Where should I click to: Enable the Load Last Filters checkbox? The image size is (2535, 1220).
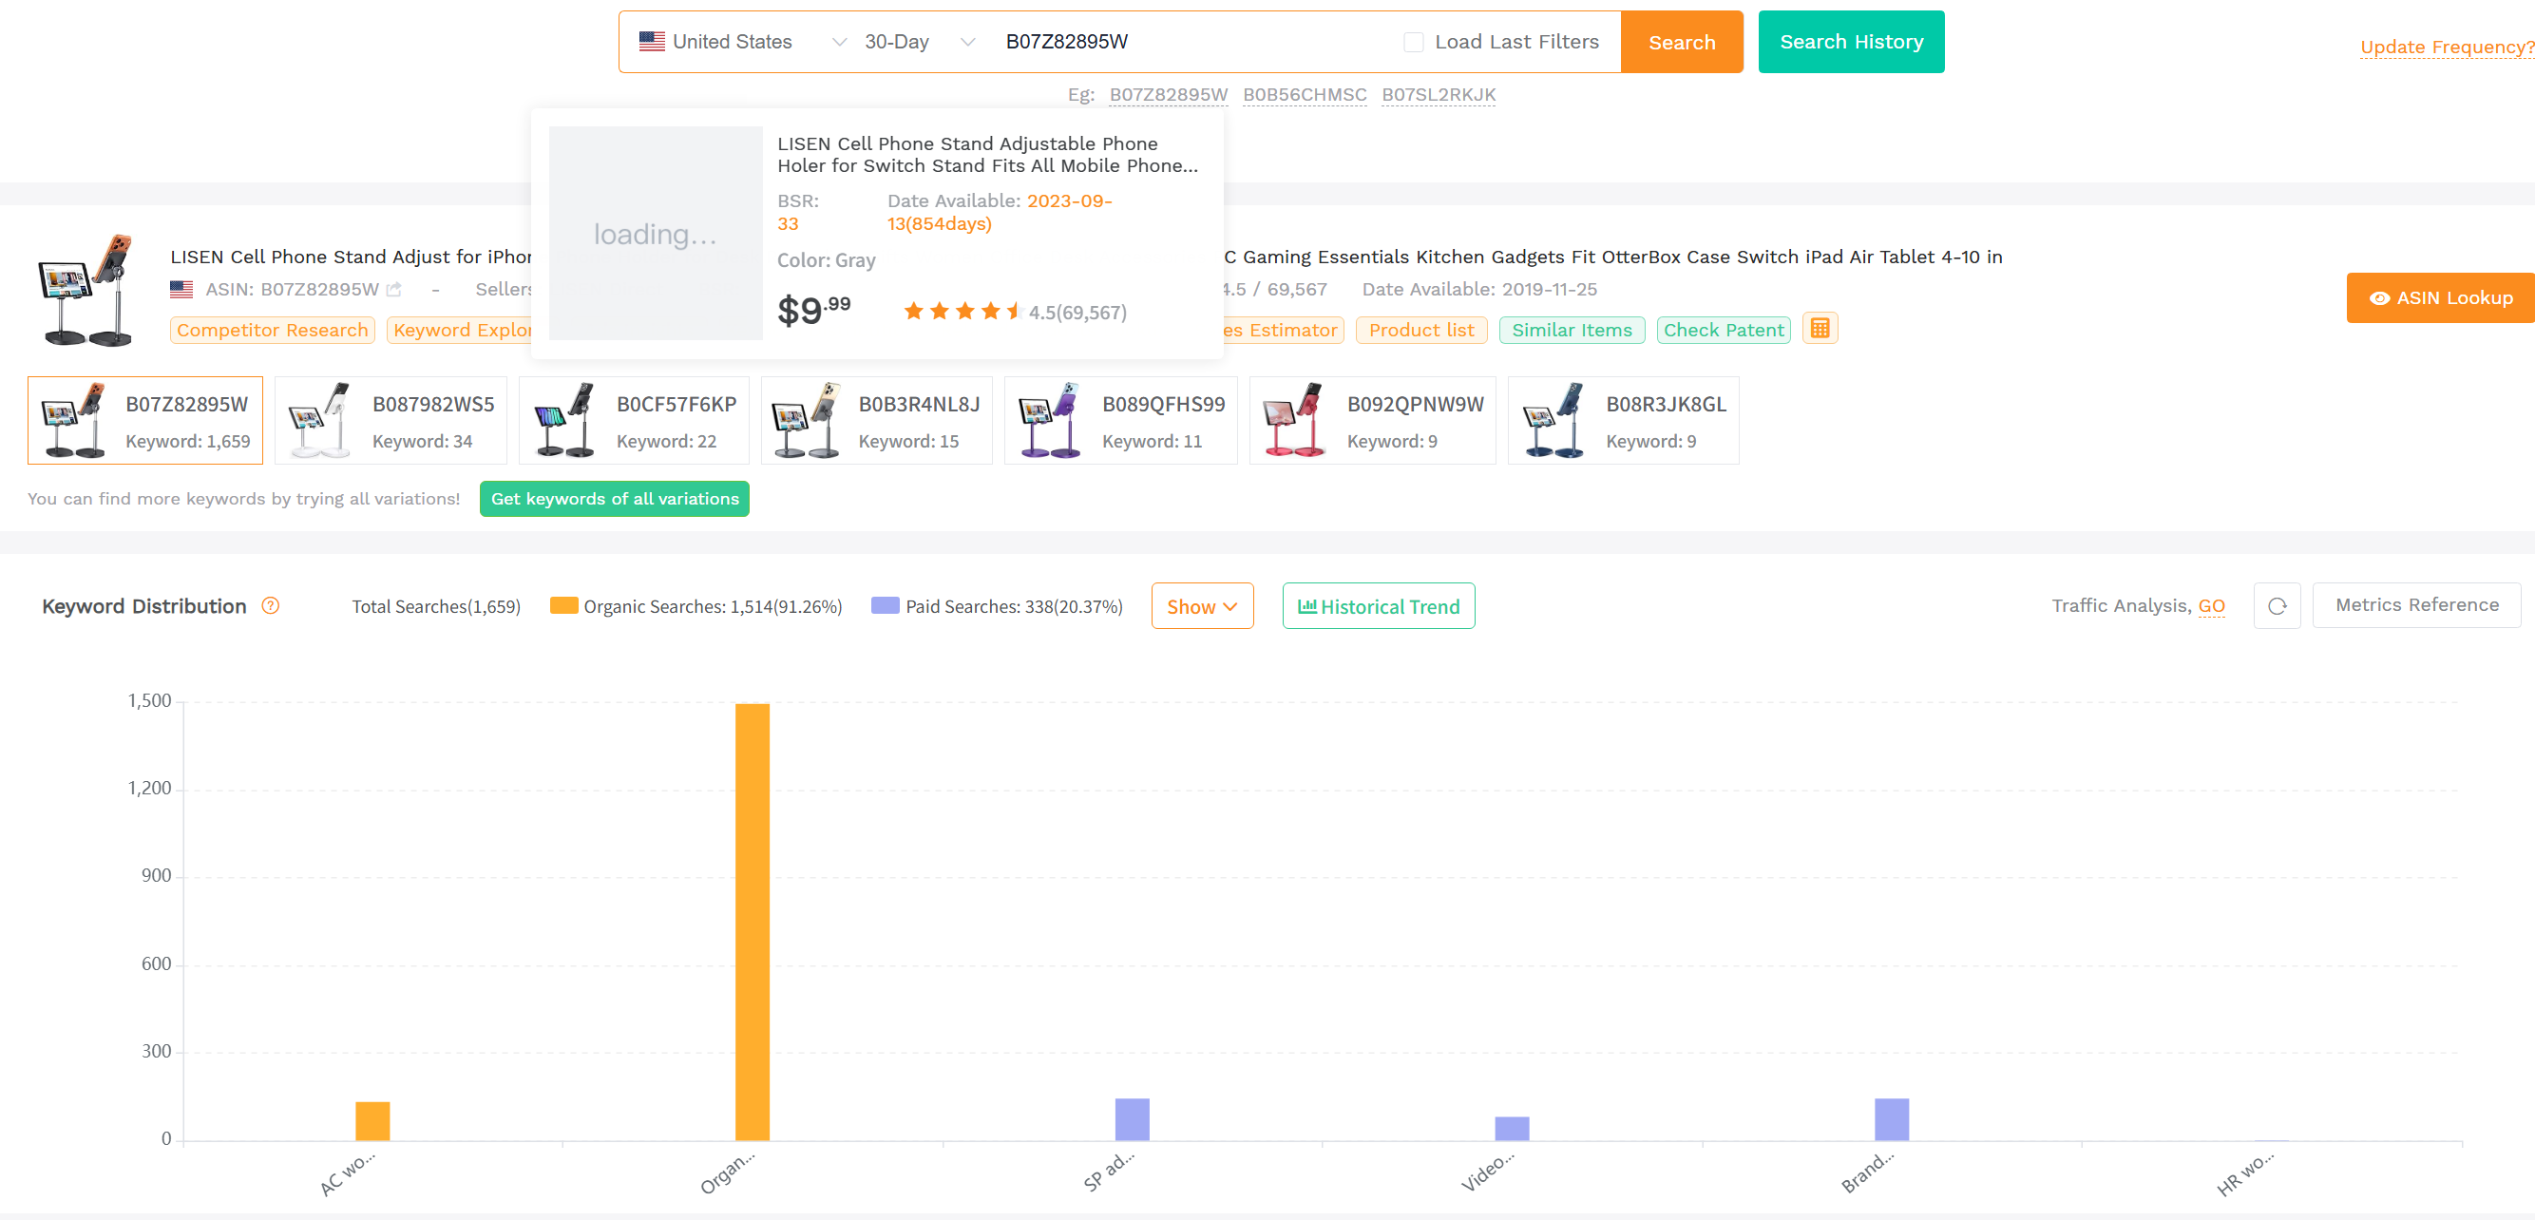pos(1413,41)
